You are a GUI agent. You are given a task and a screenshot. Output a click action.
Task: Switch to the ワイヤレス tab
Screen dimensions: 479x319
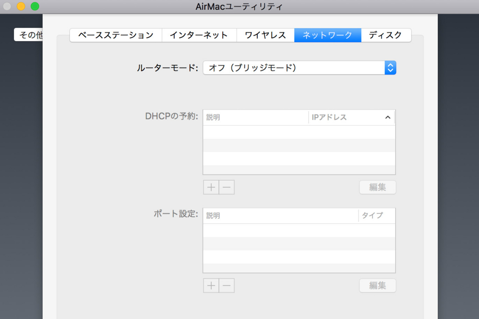pos(266,35)
